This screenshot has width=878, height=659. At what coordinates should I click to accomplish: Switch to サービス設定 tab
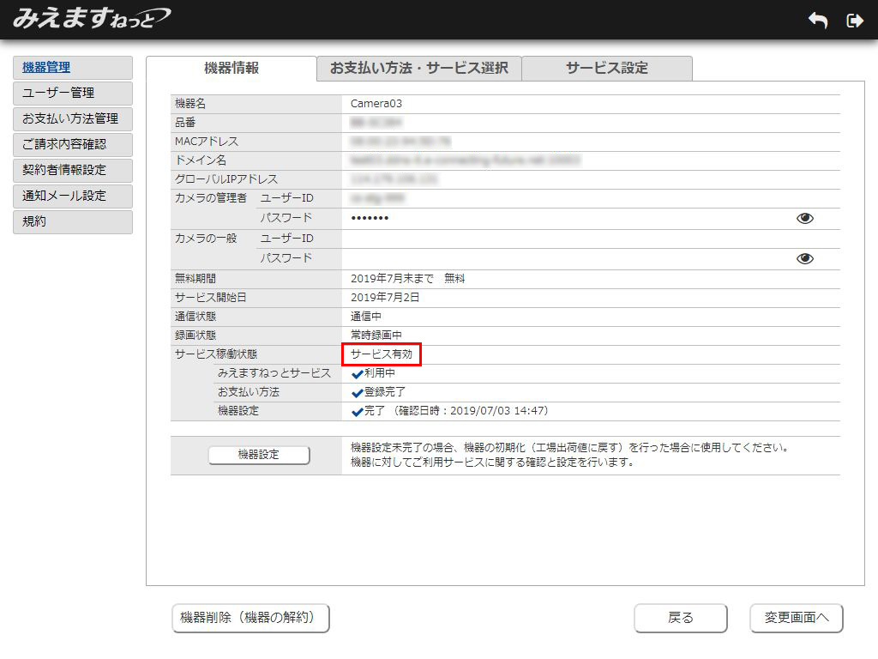pos(606,69)
